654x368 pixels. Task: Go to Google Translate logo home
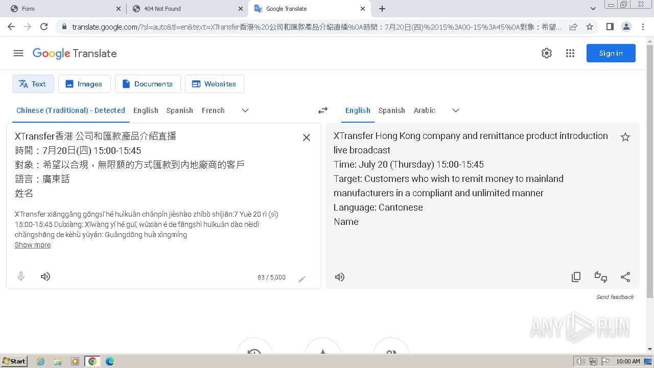(x=75, y=53)
